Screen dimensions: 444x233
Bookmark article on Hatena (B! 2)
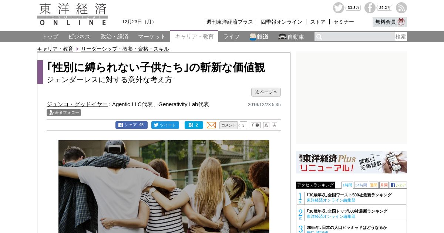[x=194, y=125]
